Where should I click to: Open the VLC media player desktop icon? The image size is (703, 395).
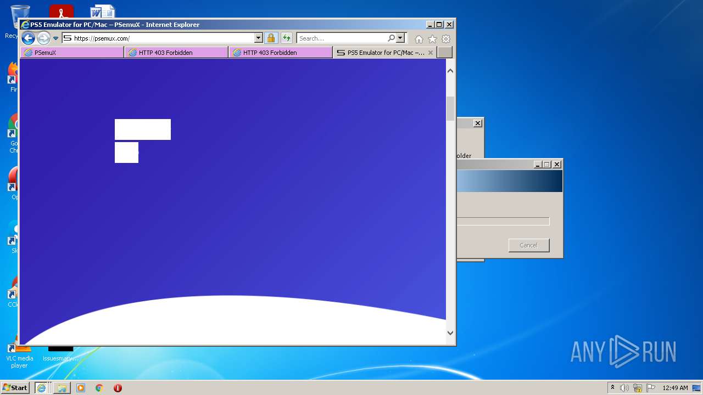click(x=19, y=354)
